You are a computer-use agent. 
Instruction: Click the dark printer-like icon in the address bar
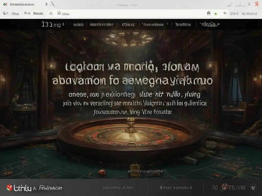click(x=209, y=13)
